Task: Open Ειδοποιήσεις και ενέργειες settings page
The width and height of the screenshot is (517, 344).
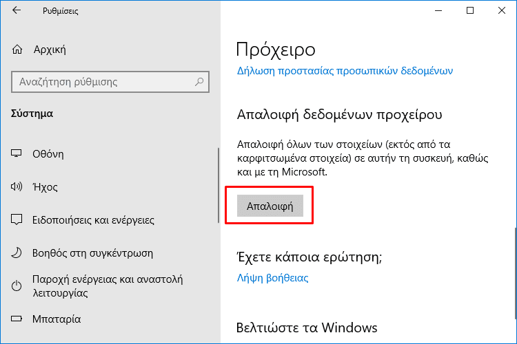Action: pos(93,220)
